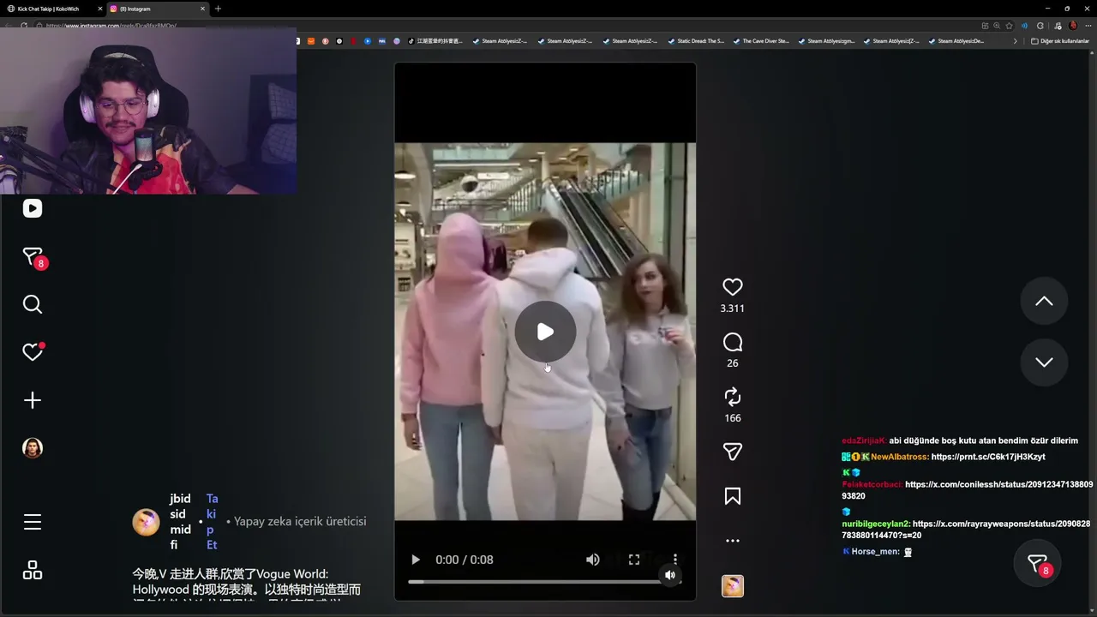Enter fullscreen on the video player

click(634, 560)
